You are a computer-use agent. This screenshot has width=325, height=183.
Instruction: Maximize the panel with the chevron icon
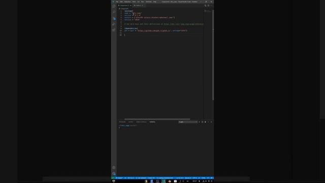click(208, 122)
